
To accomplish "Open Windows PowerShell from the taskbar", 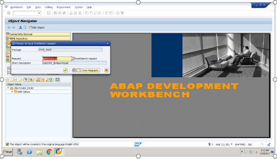I will [x=29, y=152].
